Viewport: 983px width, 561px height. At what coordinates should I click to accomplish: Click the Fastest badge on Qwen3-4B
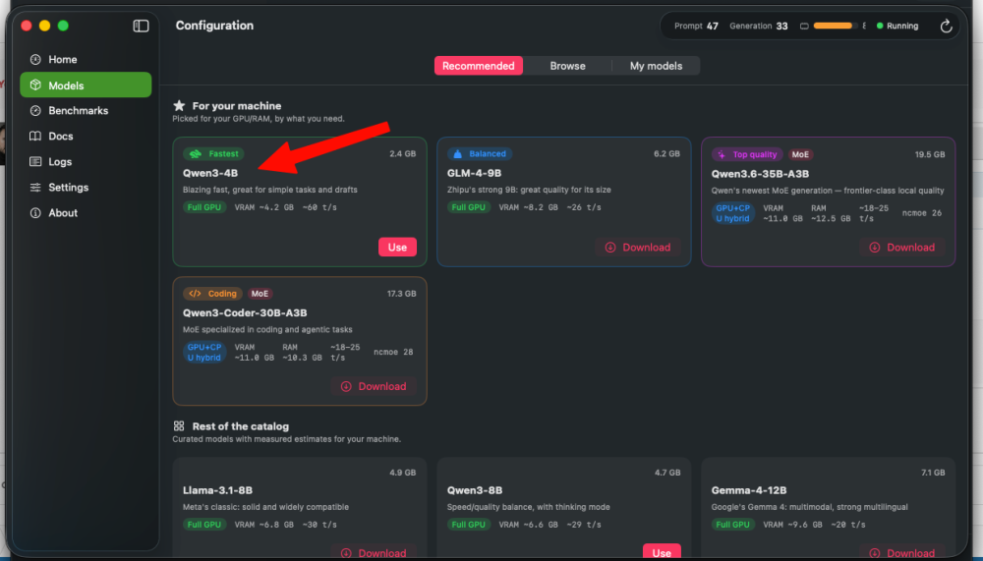coord(213,153)
